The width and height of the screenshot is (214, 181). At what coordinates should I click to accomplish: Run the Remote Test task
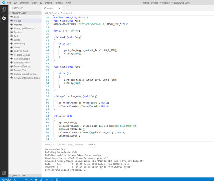click(x=25, y=70)
